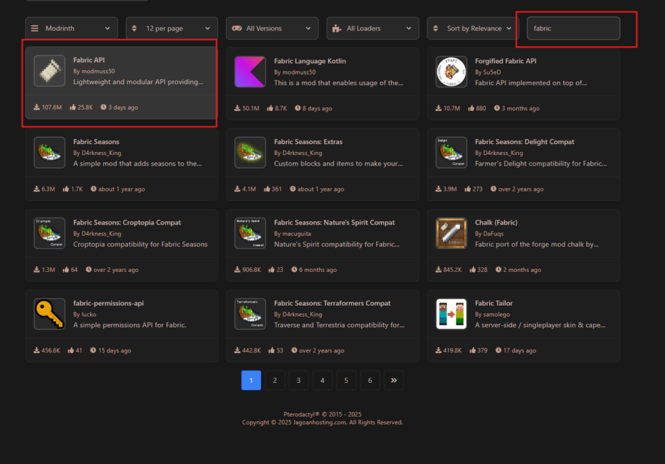This screenshot has height=464, width=665.
Task: Click the Fabric API project icon
Action: (49, 71)
